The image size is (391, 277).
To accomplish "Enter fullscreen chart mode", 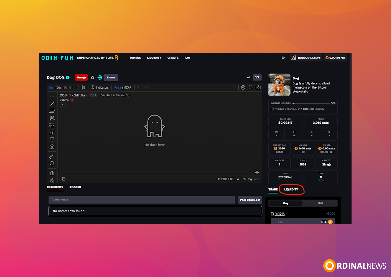I will coord(251,87).
